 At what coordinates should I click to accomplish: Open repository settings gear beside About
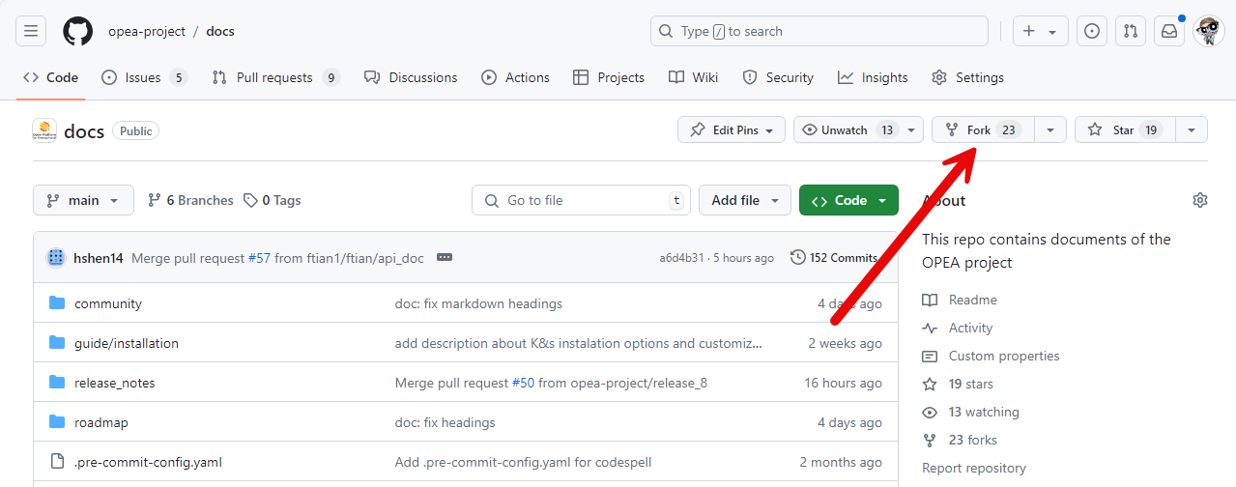1200,200
